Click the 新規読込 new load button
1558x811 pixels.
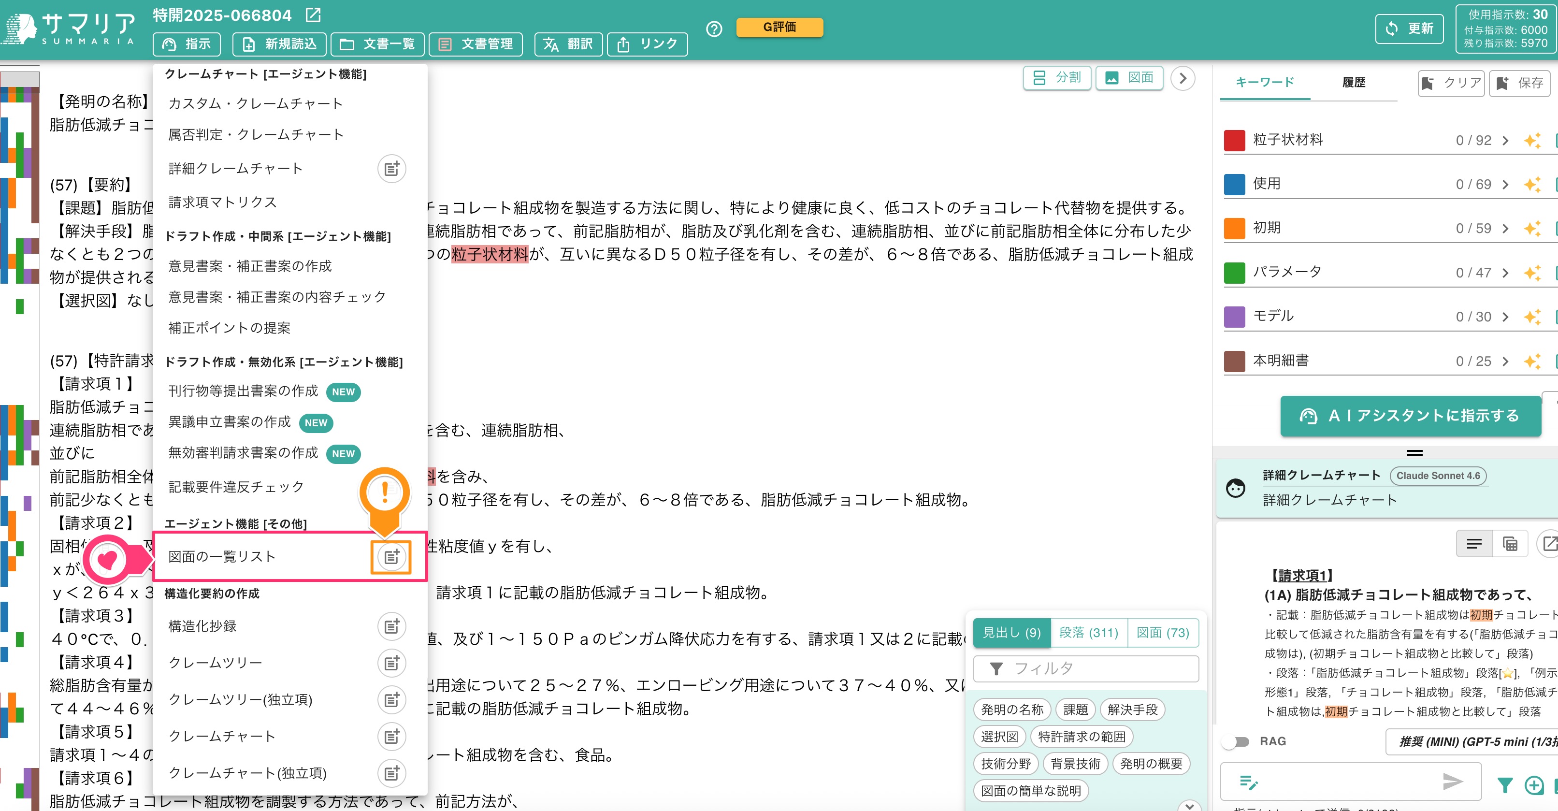pos(279,44)
